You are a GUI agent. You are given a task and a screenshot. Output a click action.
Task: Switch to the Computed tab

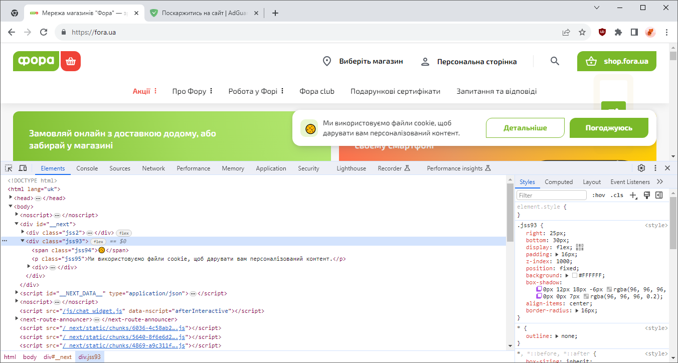559,181
